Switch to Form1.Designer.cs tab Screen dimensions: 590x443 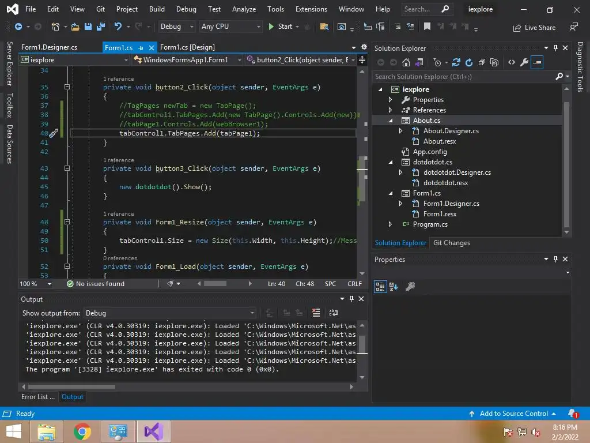(50, 47)
